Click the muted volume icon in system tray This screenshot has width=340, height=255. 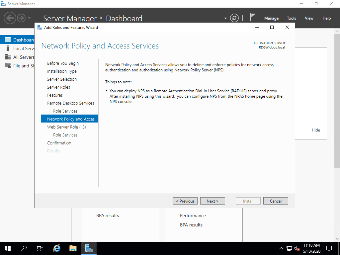pos(297,248)
